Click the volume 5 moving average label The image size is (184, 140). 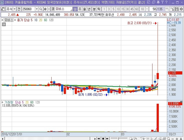(23, 102)
